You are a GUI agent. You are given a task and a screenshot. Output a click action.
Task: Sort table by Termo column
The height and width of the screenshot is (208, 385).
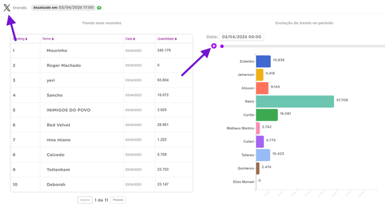pos(48,38)
